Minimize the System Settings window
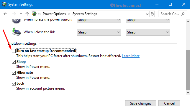Viewport: 190px width, 109px height. click(157, 4)
